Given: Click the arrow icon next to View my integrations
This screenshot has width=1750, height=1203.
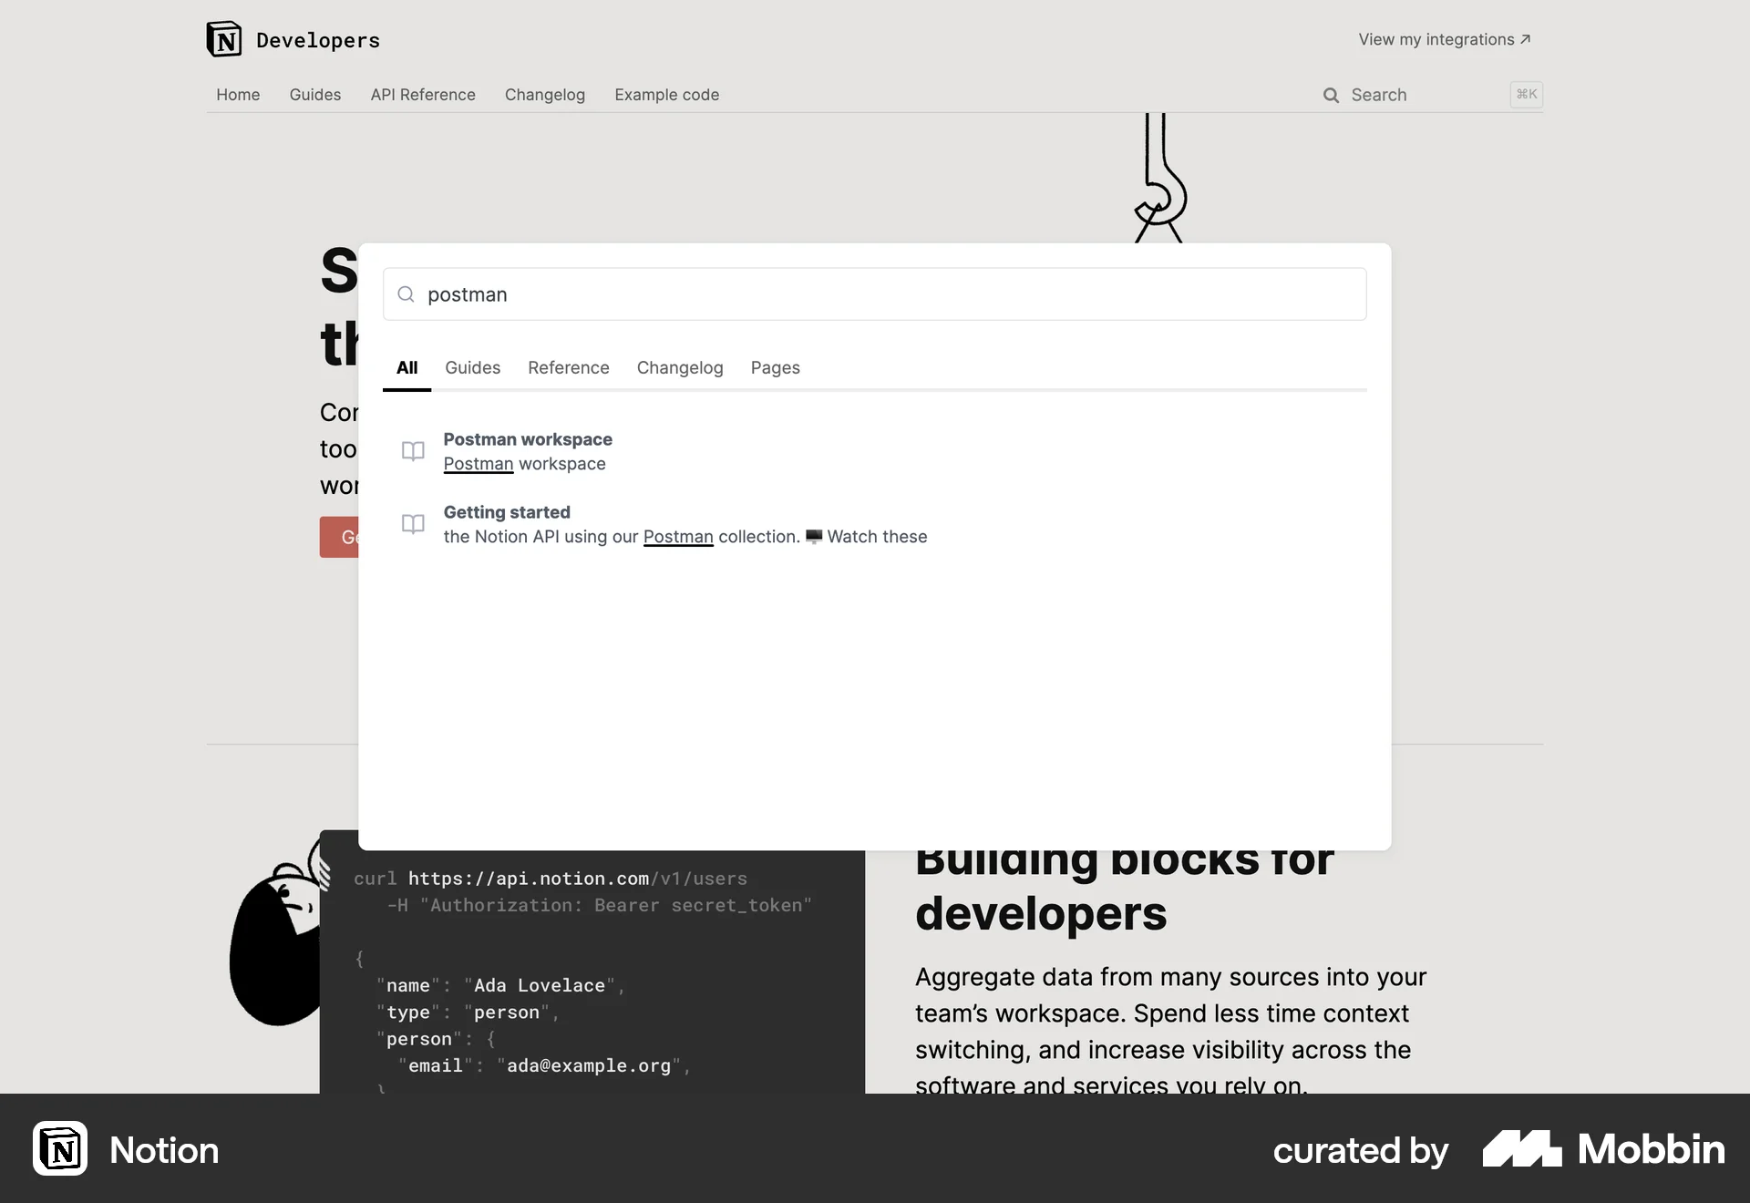Looking at the screenshot, I should pos(1525,38).
